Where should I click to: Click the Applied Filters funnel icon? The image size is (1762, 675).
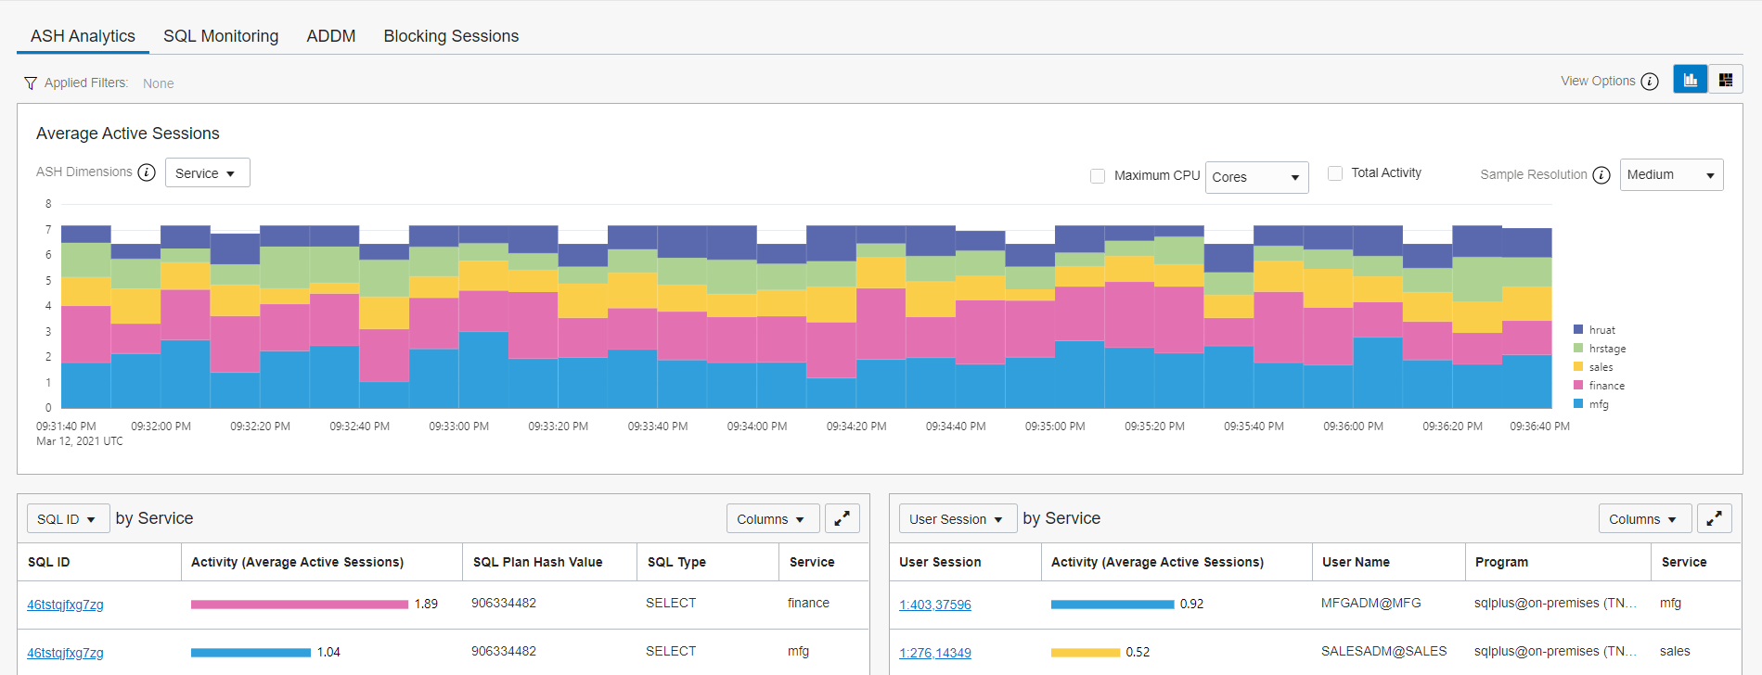[x=31, y=83]
